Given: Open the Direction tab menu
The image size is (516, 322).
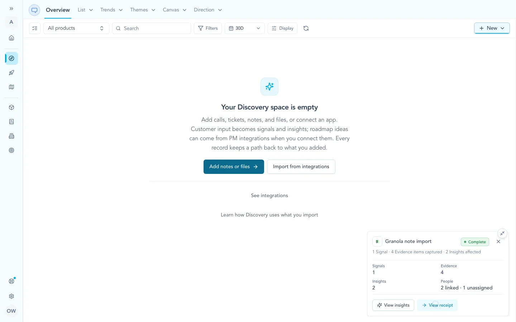Looking at the screenshot, I should coord(208,10).
